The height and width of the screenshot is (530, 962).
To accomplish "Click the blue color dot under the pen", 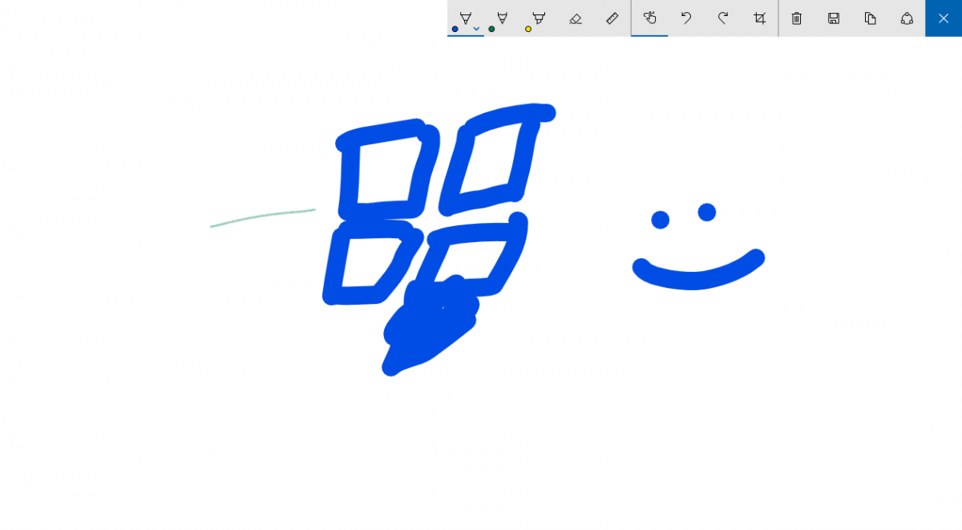I will pyautogui.click(x=455, y=27).
